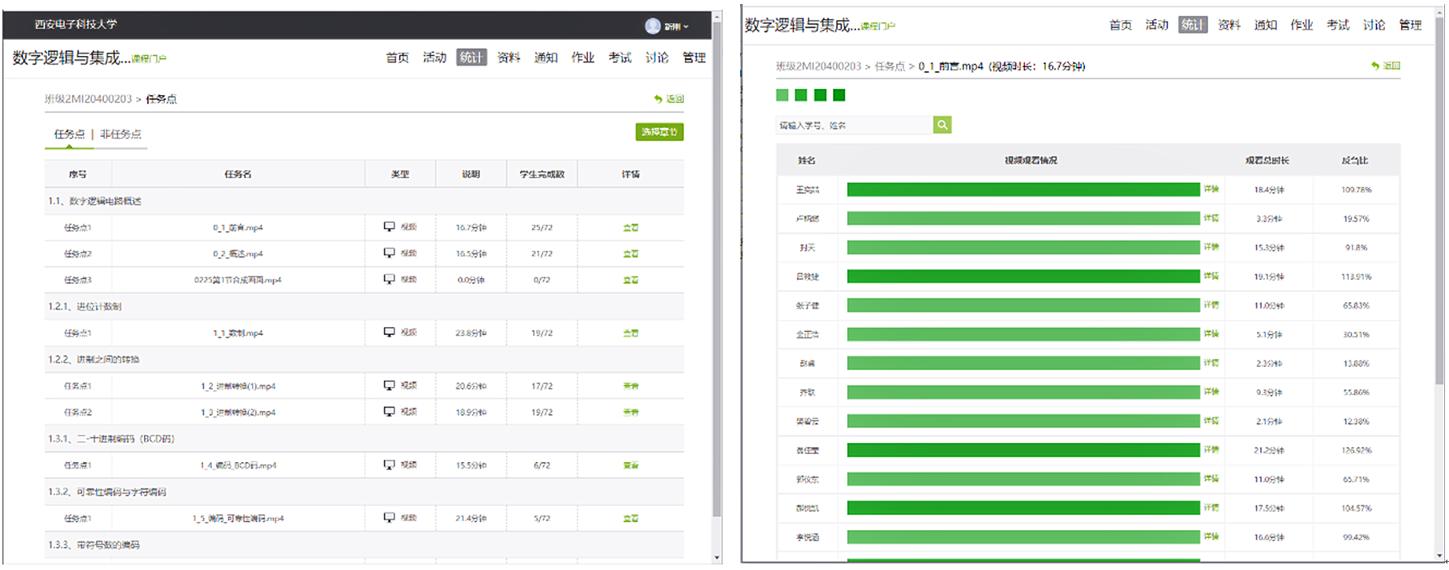Image resolution: width=1449 pixels, height=570 pixels.
Task: Click video type icon for 0_1 mp4 row
Action: [389, 227]
